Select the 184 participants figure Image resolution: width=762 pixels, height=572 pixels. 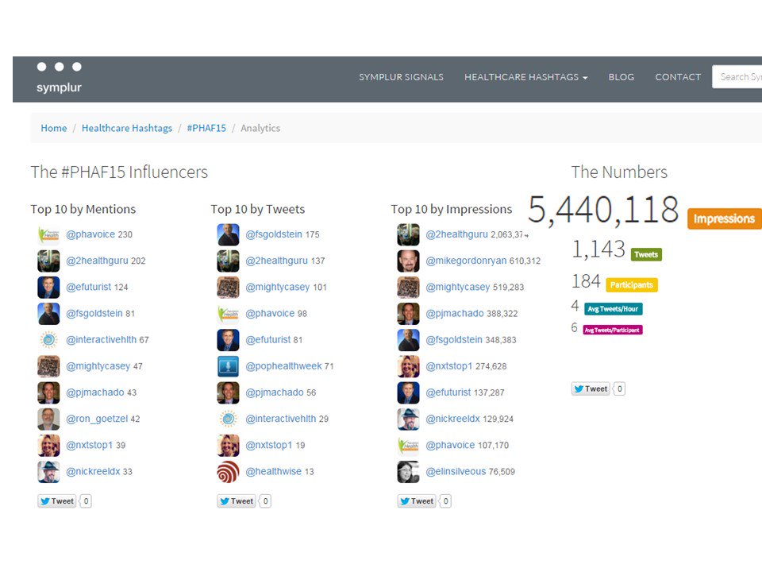586,281
